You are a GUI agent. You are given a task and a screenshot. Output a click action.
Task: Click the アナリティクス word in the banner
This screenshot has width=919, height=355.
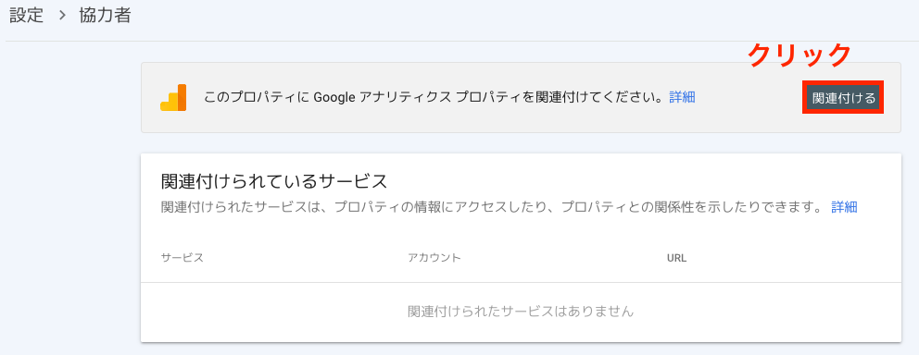coord(406,98)
